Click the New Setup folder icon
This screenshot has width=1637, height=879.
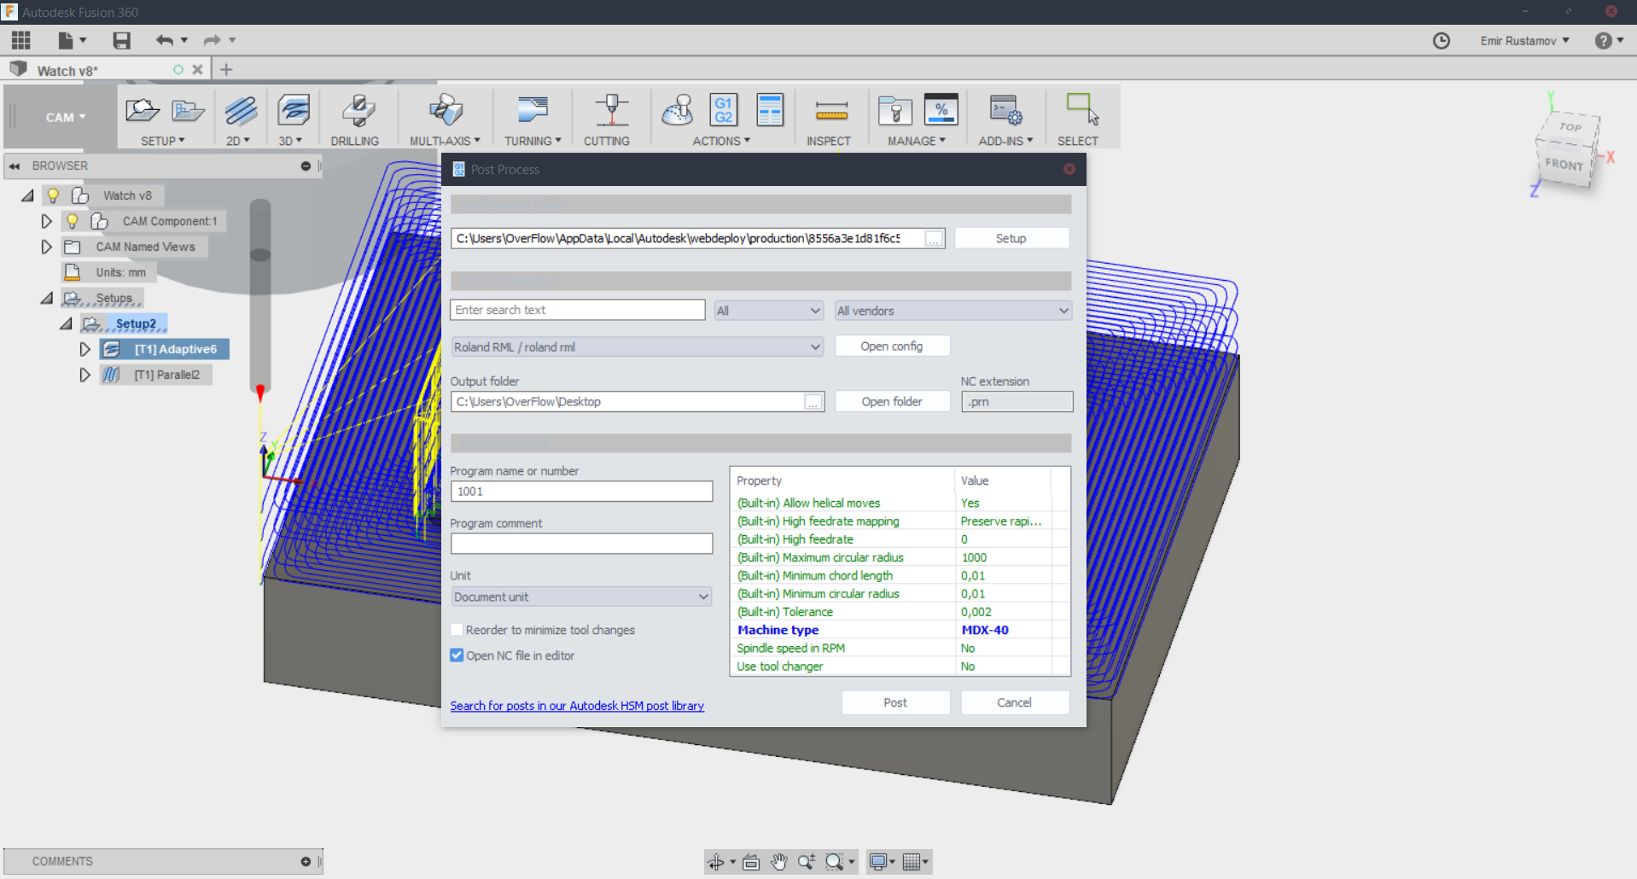(x=142, y=111)
